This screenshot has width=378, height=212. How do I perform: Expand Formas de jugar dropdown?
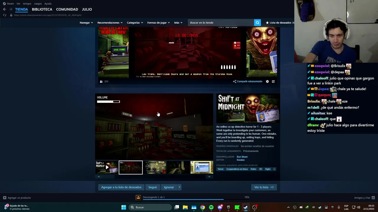tap(159, 23)
